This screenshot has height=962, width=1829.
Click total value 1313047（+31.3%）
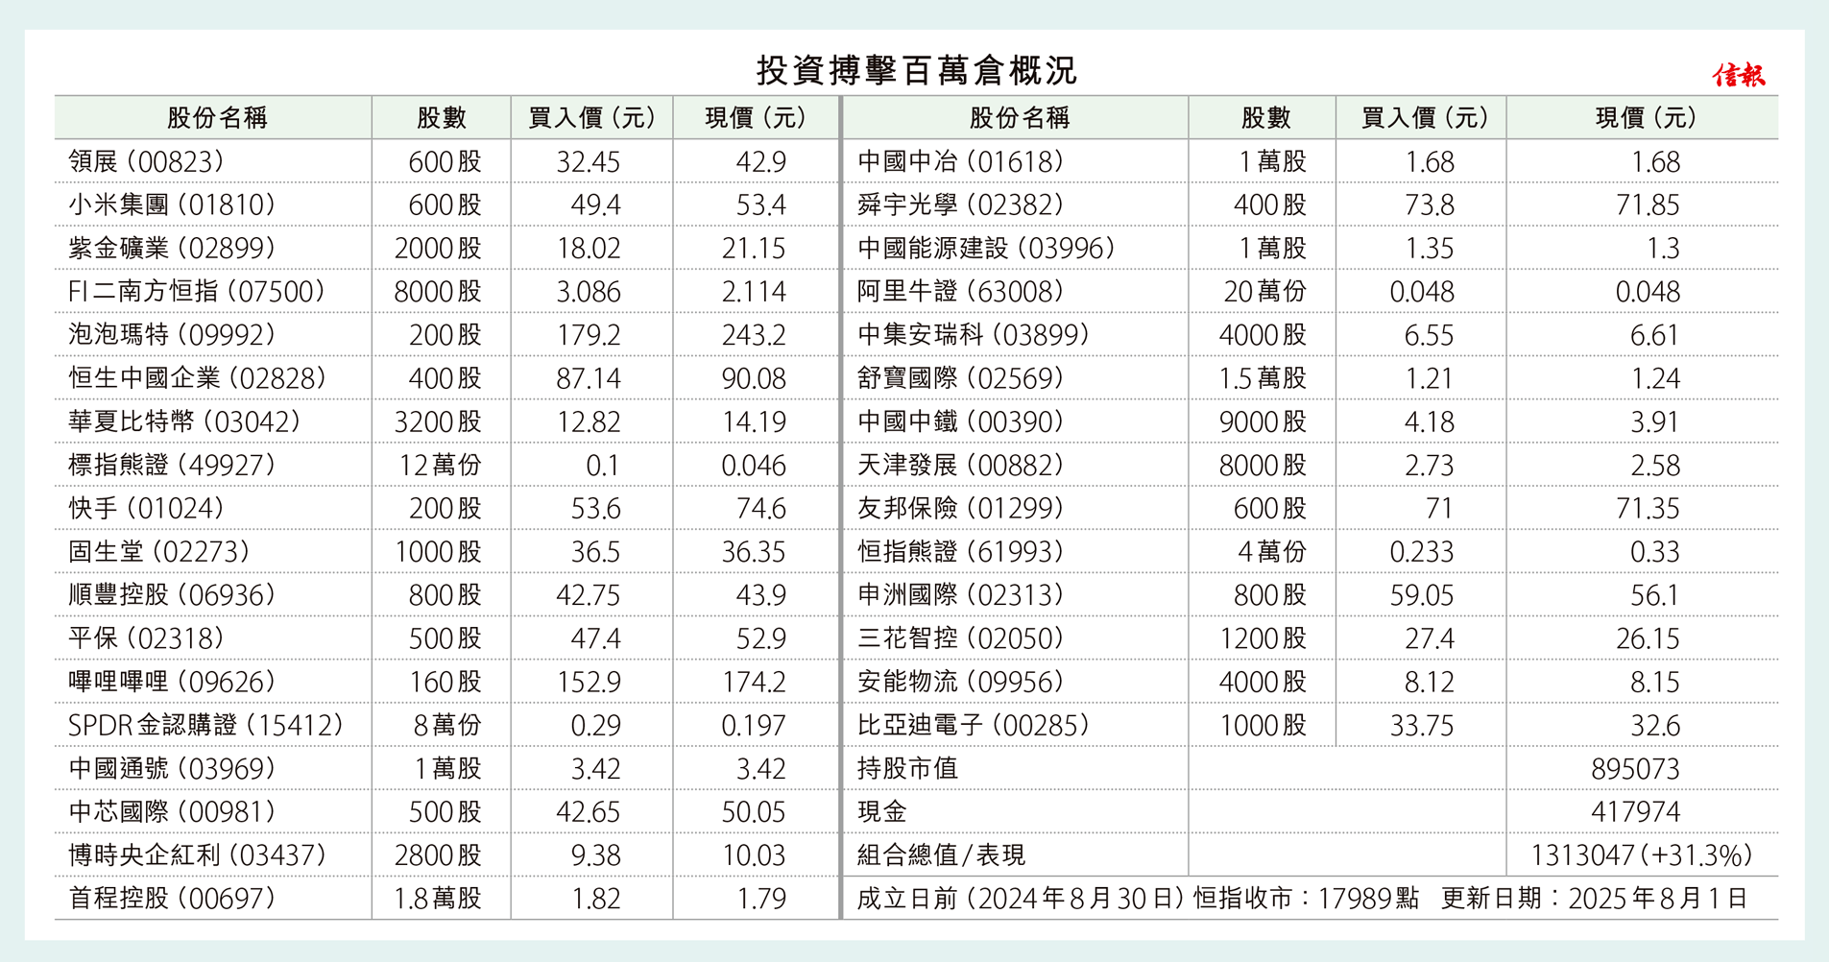(x=1642, y=854)
